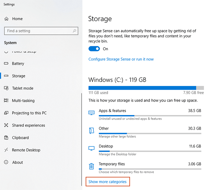Screen dimensions: 208x190
Task: Select the Storage menu item
Action: point(18,76)
